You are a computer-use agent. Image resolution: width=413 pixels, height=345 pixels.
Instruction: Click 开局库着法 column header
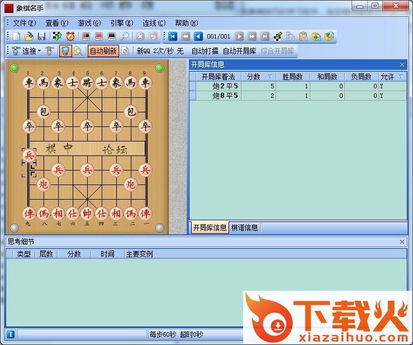[x=218, y=77]
